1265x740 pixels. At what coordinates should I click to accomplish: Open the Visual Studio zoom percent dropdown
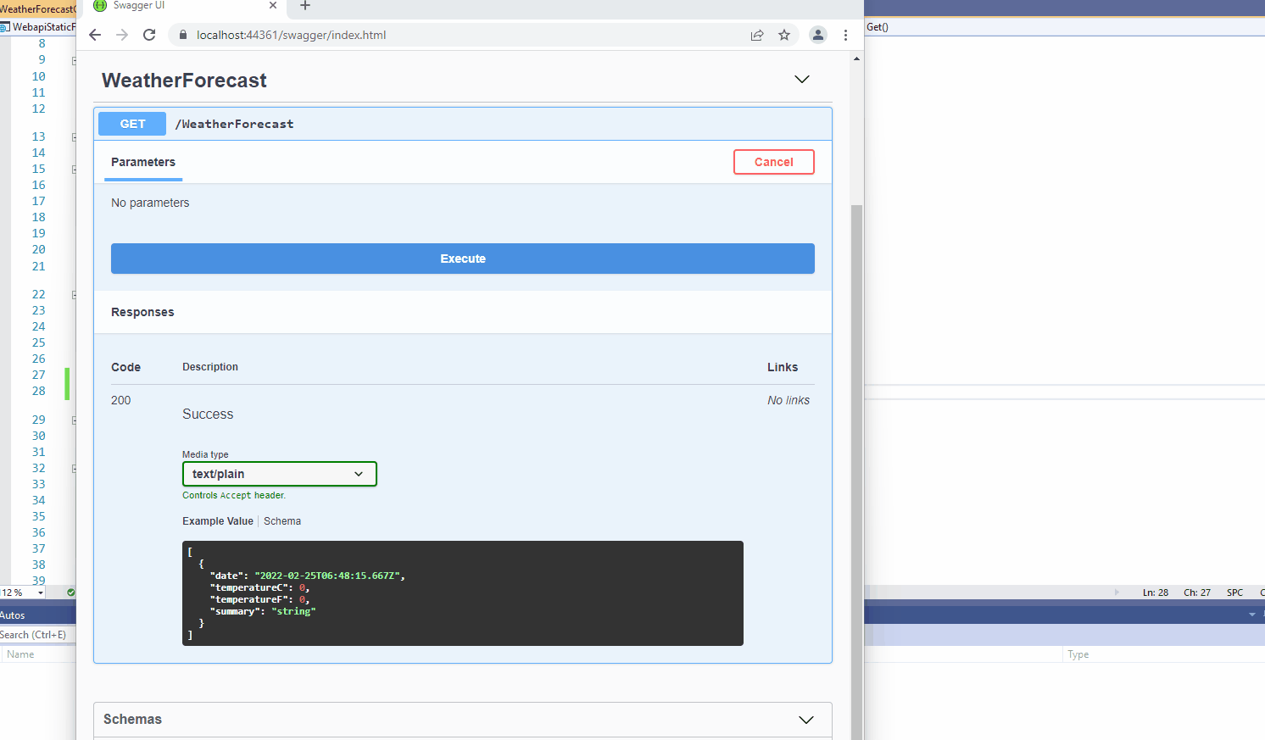pyautogui.click(x=41, y=593)
